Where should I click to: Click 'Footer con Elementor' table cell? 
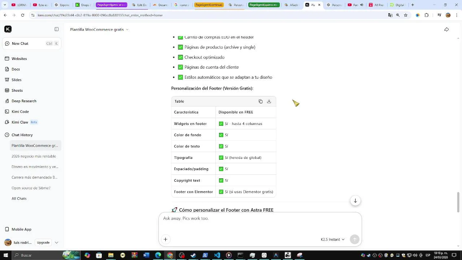[x=193, y=192]
